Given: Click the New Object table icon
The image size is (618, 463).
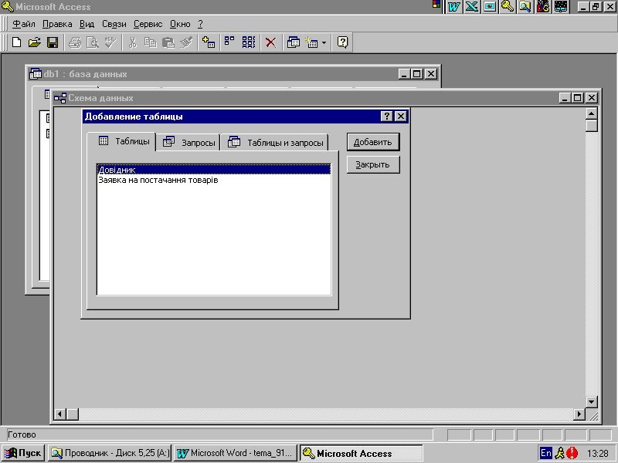Looking at the screenshot, I should point(311,42).
